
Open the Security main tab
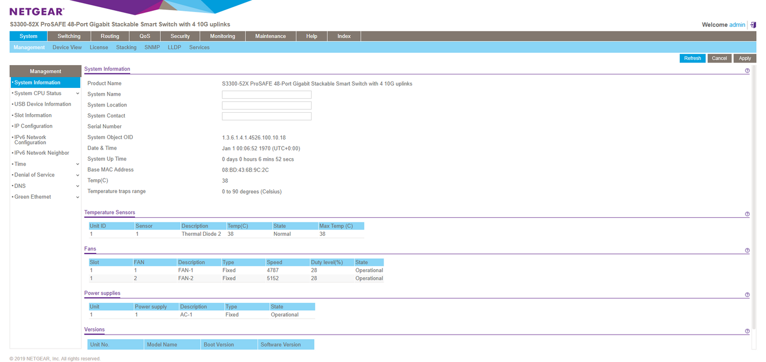180,36
